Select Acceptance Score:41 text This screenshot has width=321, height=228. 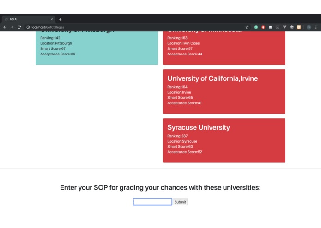184,103
